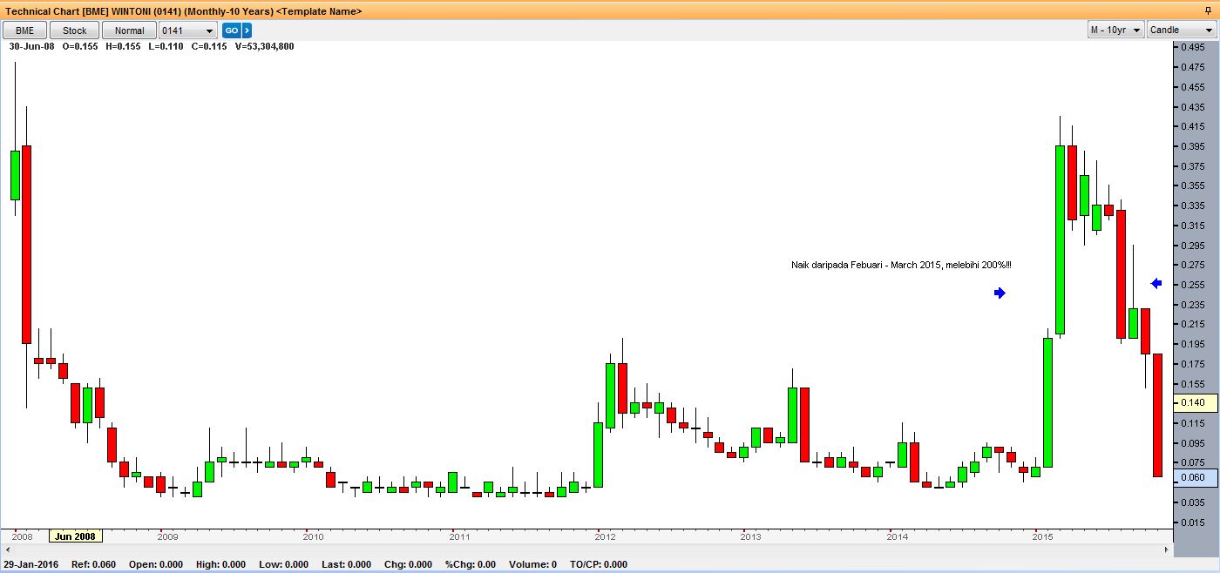The image size is (1220, 573).
Task: Click the 0.195 price axis label
Action: [x=1192, y=344]
